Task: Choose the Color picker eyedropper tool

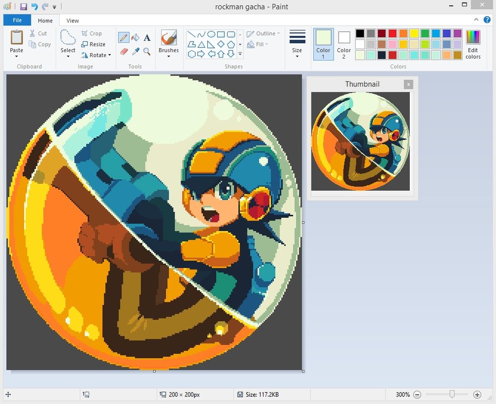Action: [135, 51]
